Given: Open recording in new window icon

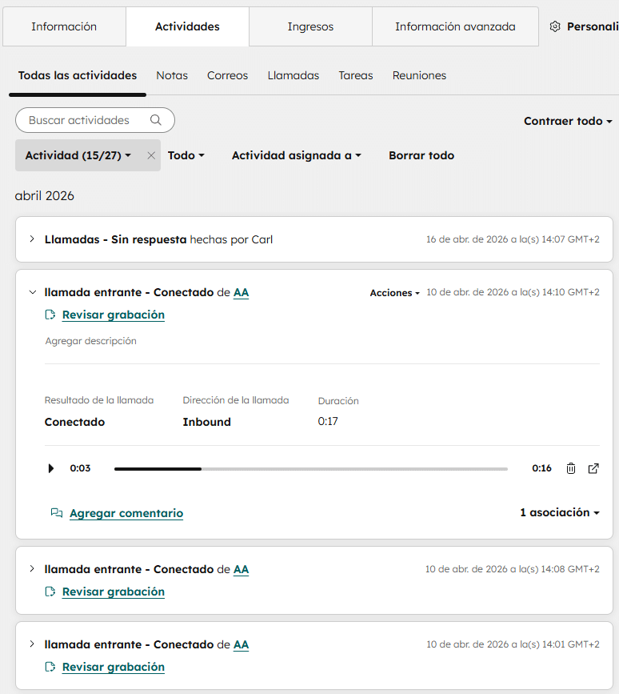Looking at the screenshot, I should click(593, 468).
